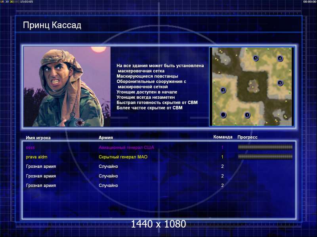
Task: Select player name "prava aldm"
Action: coord(36,157)
